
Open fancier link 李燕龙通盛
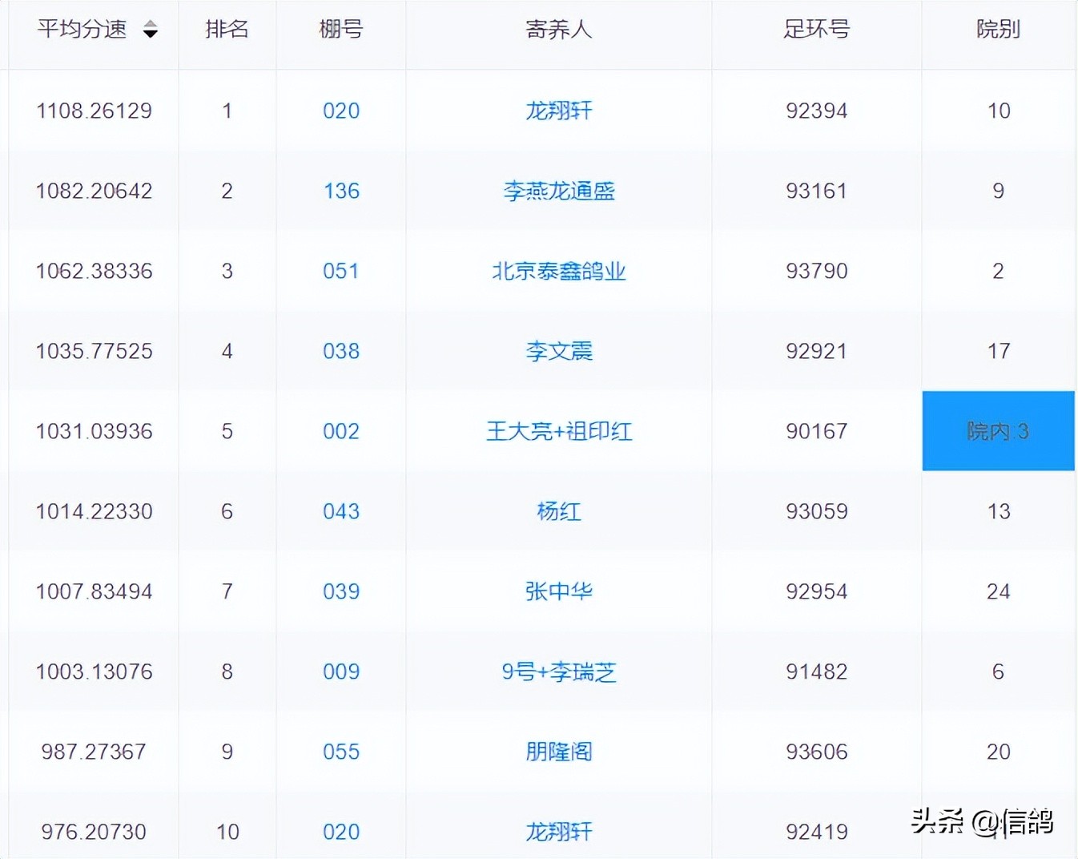tap(558, 191)
